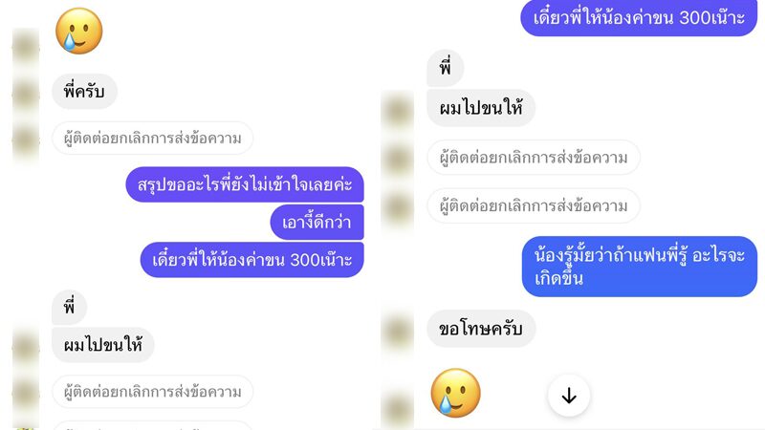This screenshot has width=765, height=430.
Task: Tap the first unsent notice under 'ผมไปขนให้' in the right screenshot
Action: [534, 158]
